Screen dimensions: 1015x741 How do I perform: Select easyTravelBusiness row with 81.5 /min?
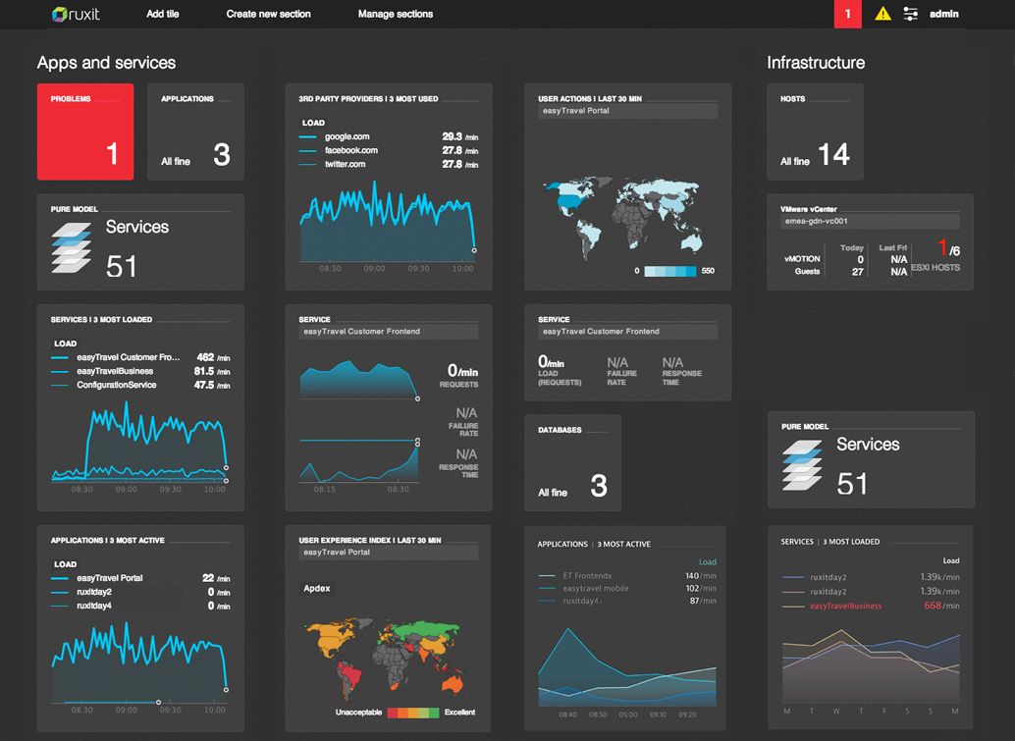(x=140, y=371)
